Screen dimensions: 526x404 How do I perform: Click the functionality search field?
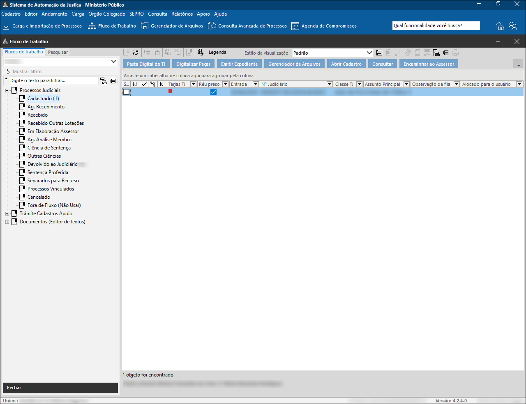click(x=436, y=25)
